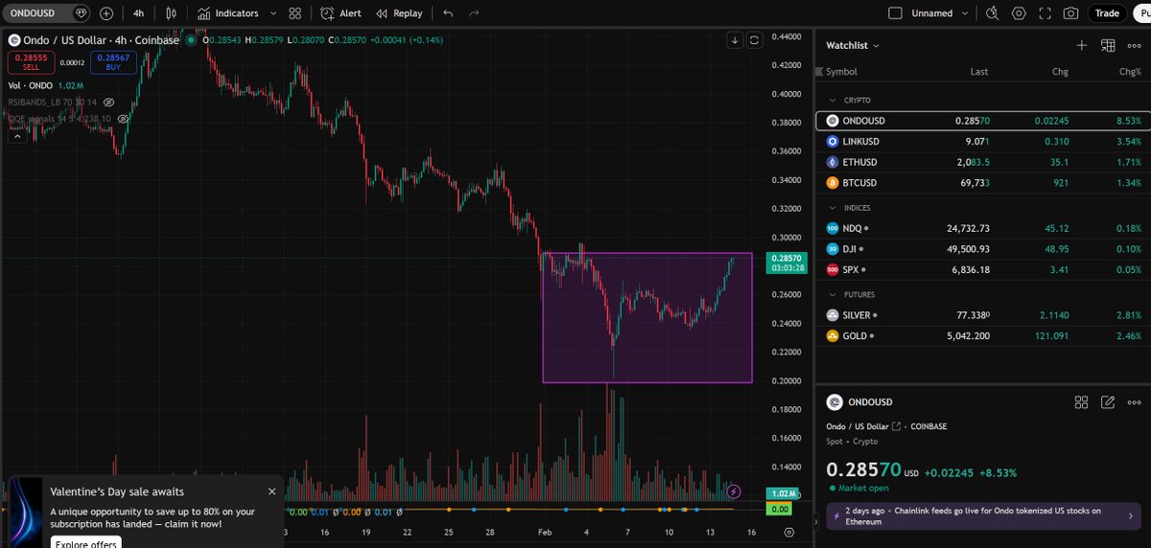Collapse the indicator legend with chevron
Image resolution: width=1151 pixels, height=548 pixels.
tap(17, 138)
